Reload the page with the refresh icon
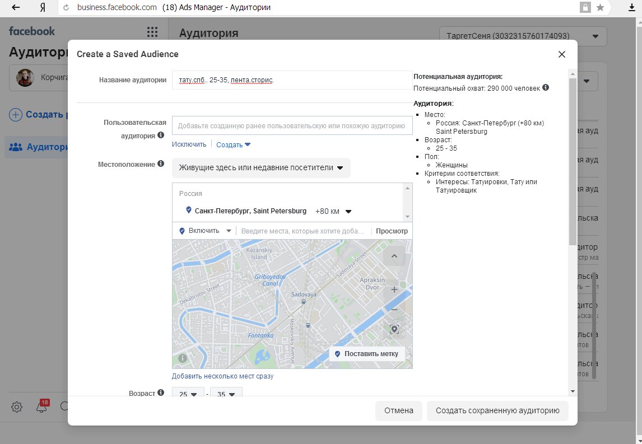 click(x=66, y=7)
